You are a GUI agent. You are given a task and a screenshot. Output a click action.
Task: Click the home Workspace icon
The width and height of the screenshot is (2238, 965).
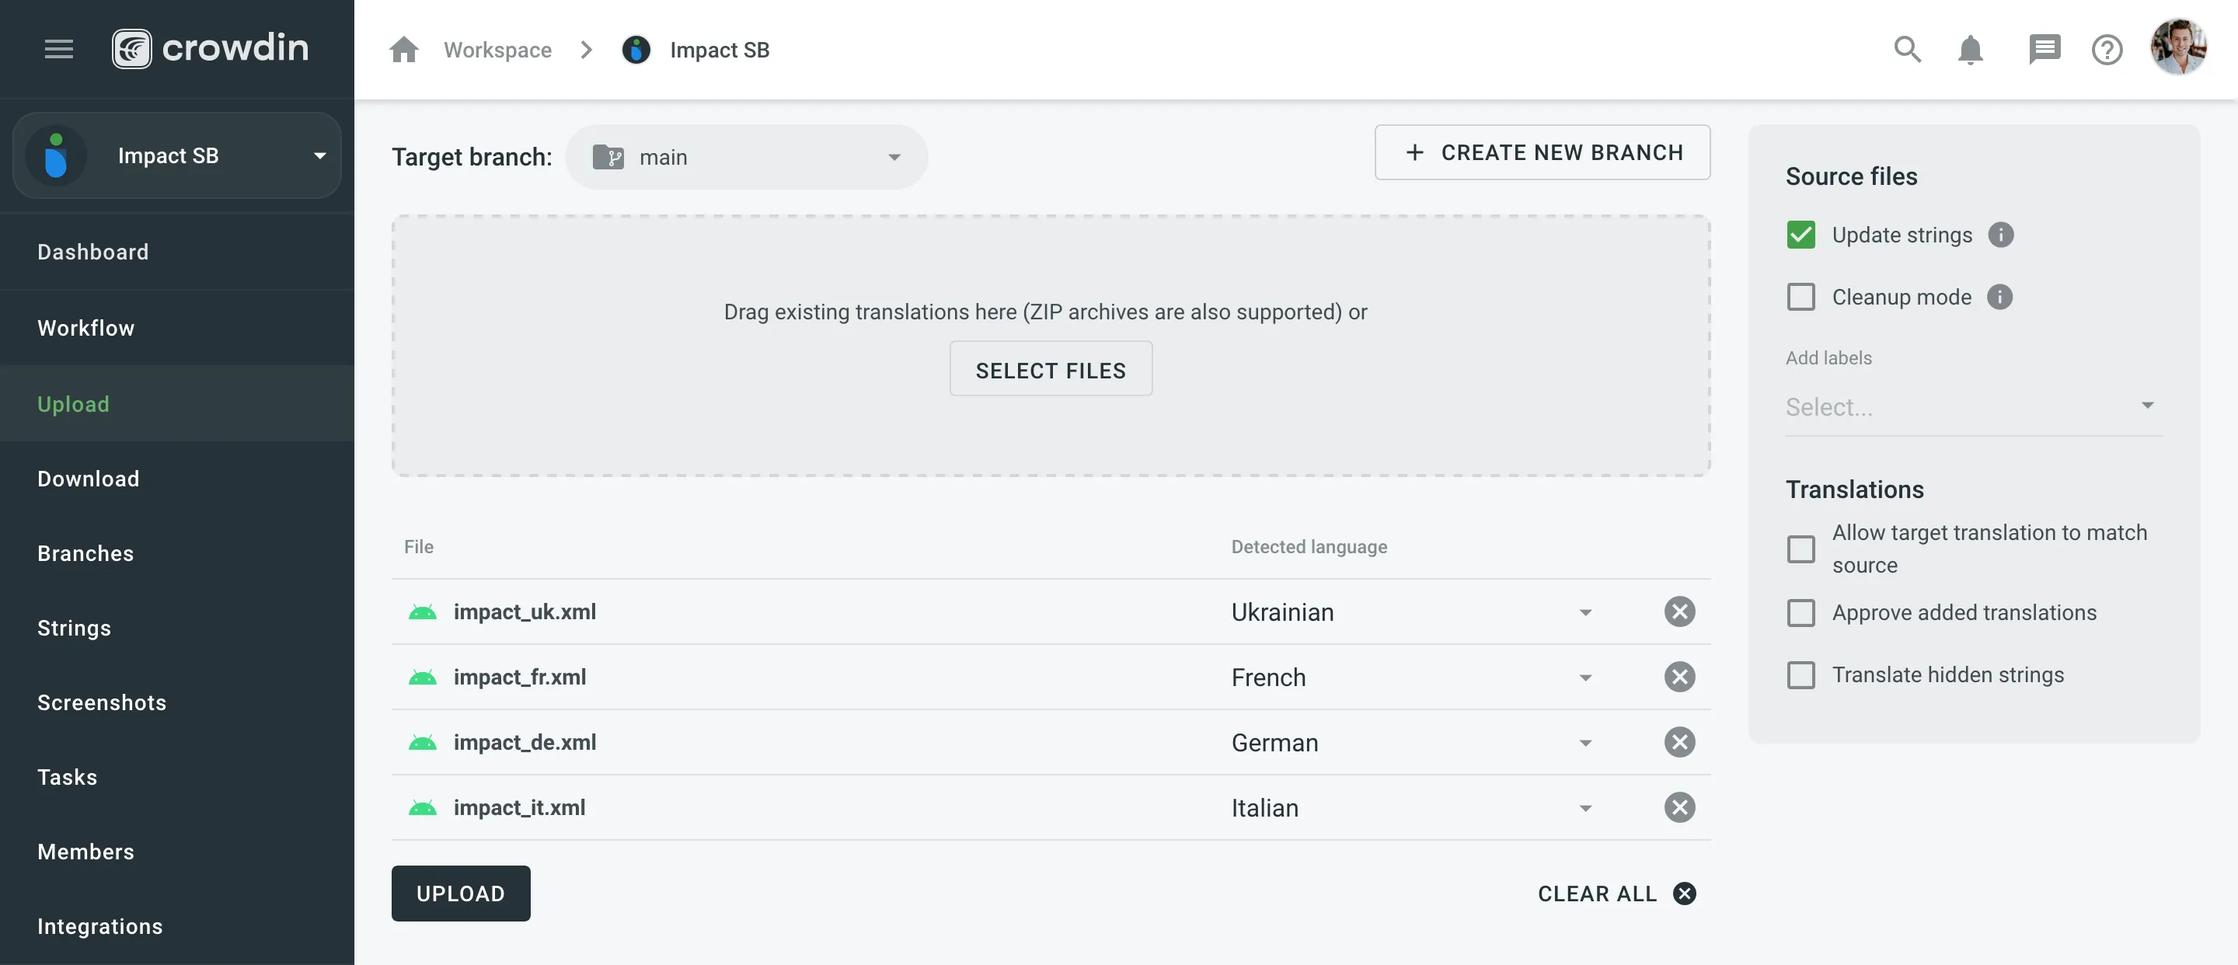(x=403, y=50)
